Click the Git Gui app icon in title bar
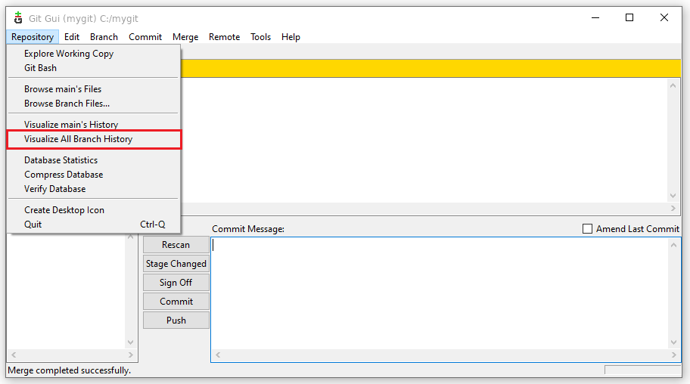690x384 pixels. (18, 18)
